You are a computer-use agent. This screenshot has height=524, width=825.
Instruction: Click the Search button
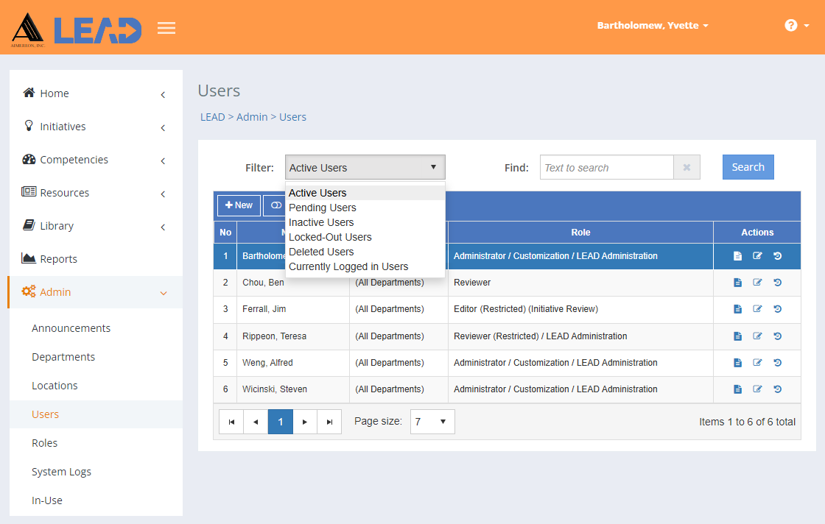(748, 167)
